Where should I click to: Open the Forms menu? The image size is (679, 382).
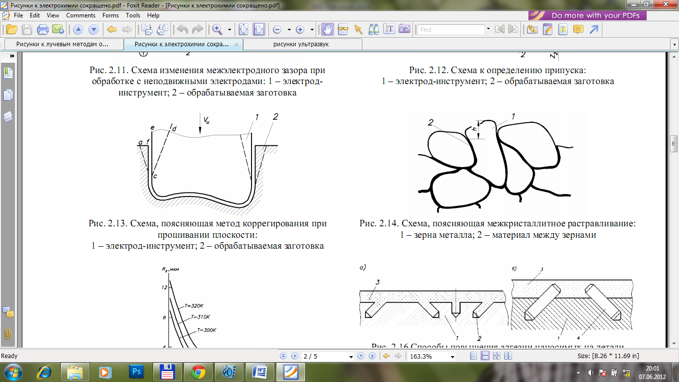pos(110,15)
